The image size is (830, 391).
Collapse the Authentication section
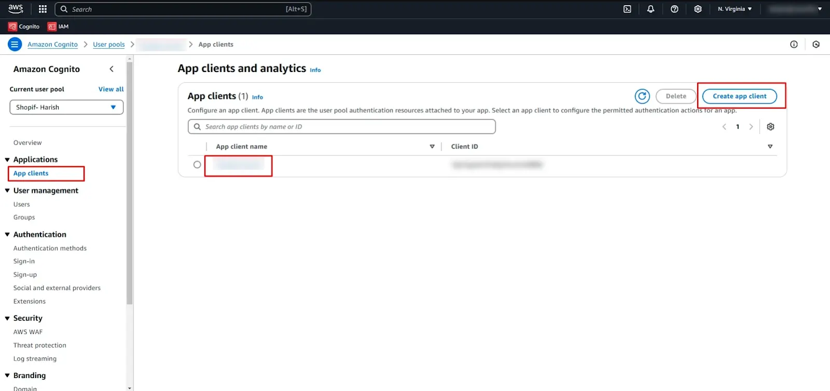pos(7,235)
